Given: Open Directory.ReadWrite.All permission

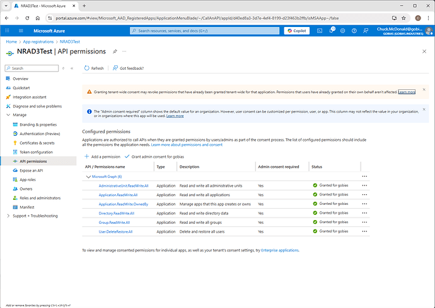Looking at the screenshot, I should pos(117,213).
